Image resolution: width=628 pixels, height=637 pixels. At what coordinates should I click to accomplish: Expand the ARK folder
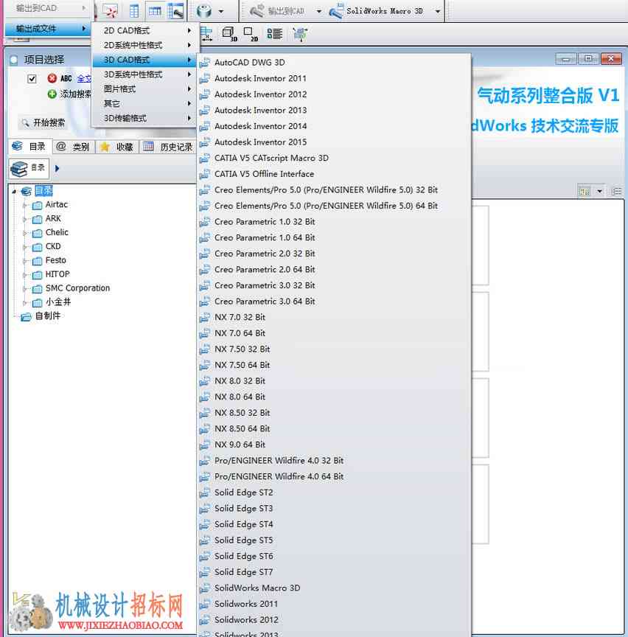[24, 220]
